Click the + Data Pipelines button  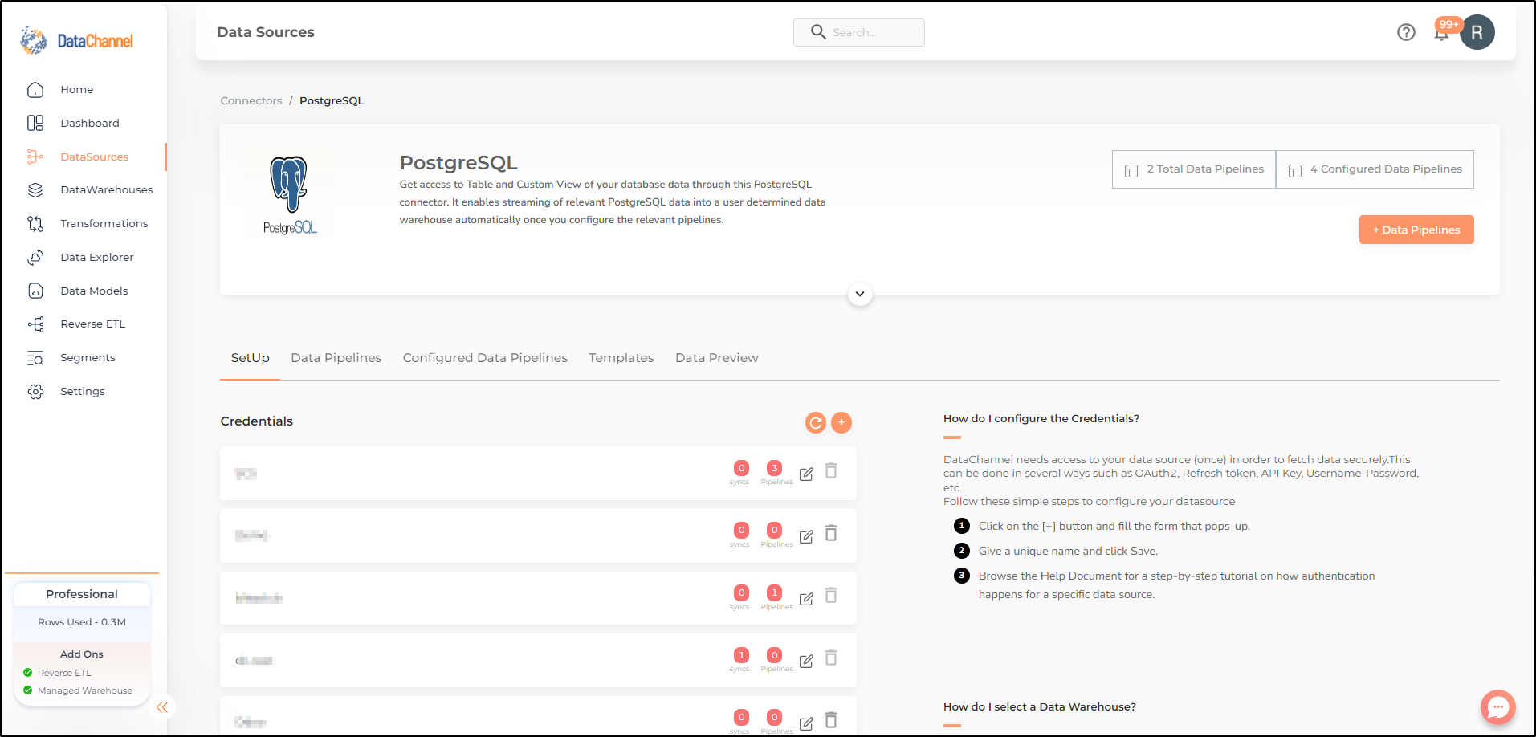[1416, 230]
